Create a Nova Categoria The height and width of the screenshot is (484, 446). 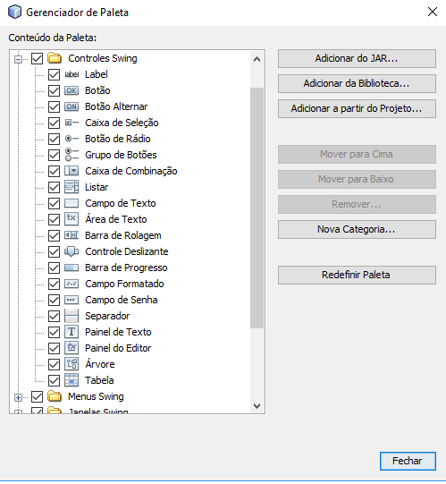(x=357, y=229)
